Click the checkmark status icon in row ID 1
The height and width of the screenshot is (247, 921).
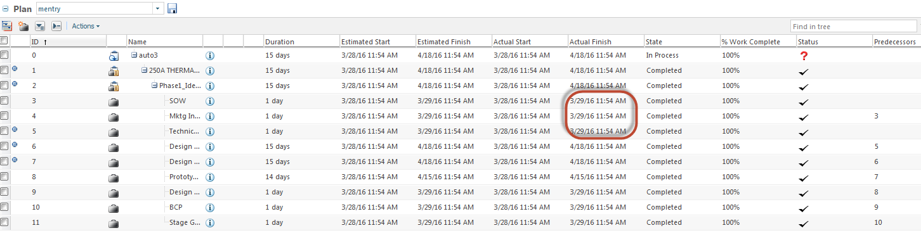pyautogui.click(x=804, y=72)
